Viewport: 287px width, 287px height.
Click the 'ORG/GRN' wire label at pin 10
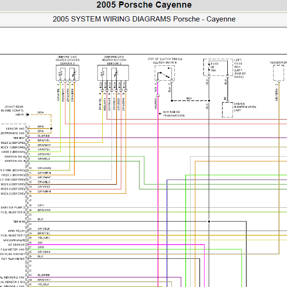point(44,168)
